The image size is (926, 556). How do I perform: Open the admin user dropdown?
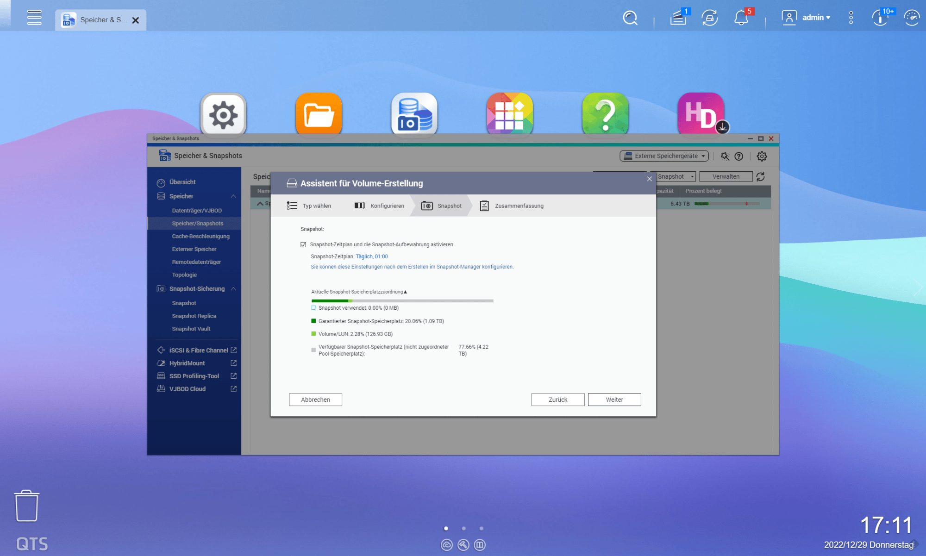click(815, 18)
